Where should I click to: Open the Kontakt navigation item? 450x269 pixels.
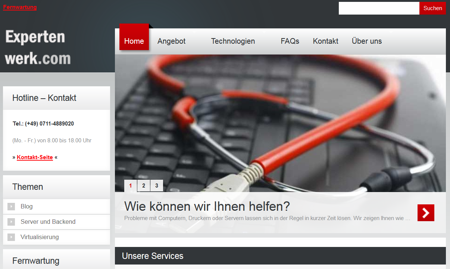tap(325, 41)
